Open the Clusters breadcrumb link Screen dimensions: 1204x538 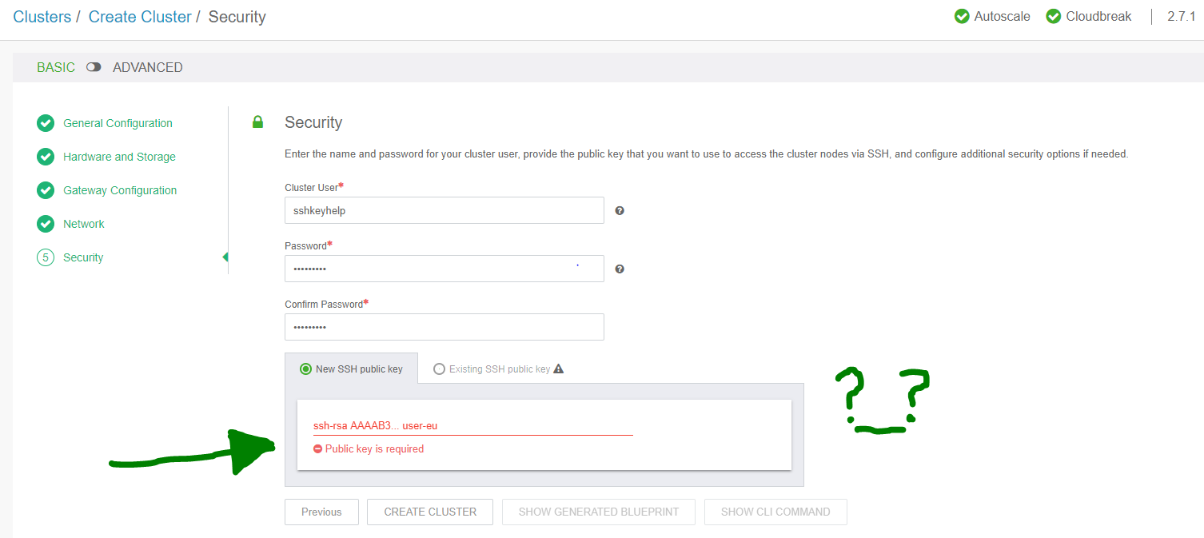[42, 16]
